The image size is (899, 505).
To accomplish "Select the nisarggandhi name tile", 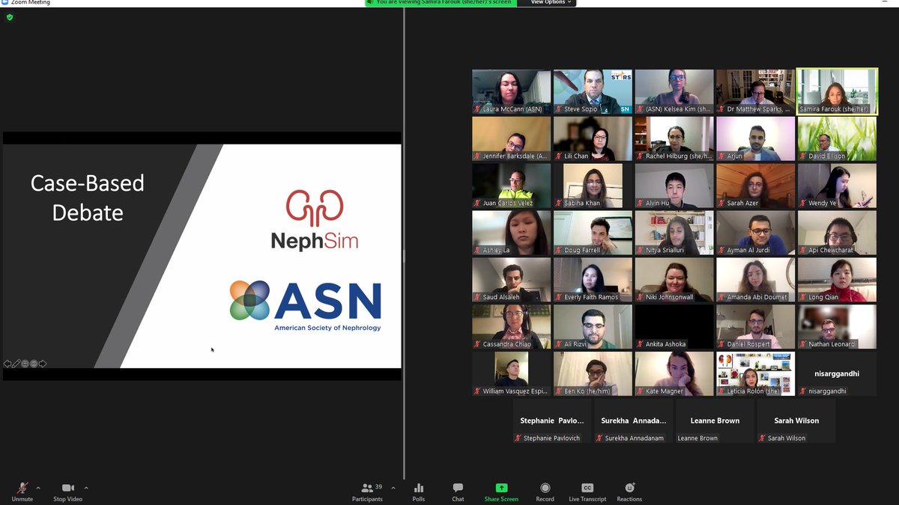I will click(837, 374).
